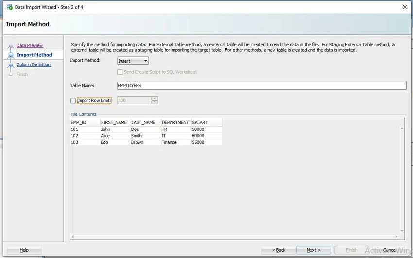Select the LAST_NAME column header
The image size is (413, 258).
(146, 123)
